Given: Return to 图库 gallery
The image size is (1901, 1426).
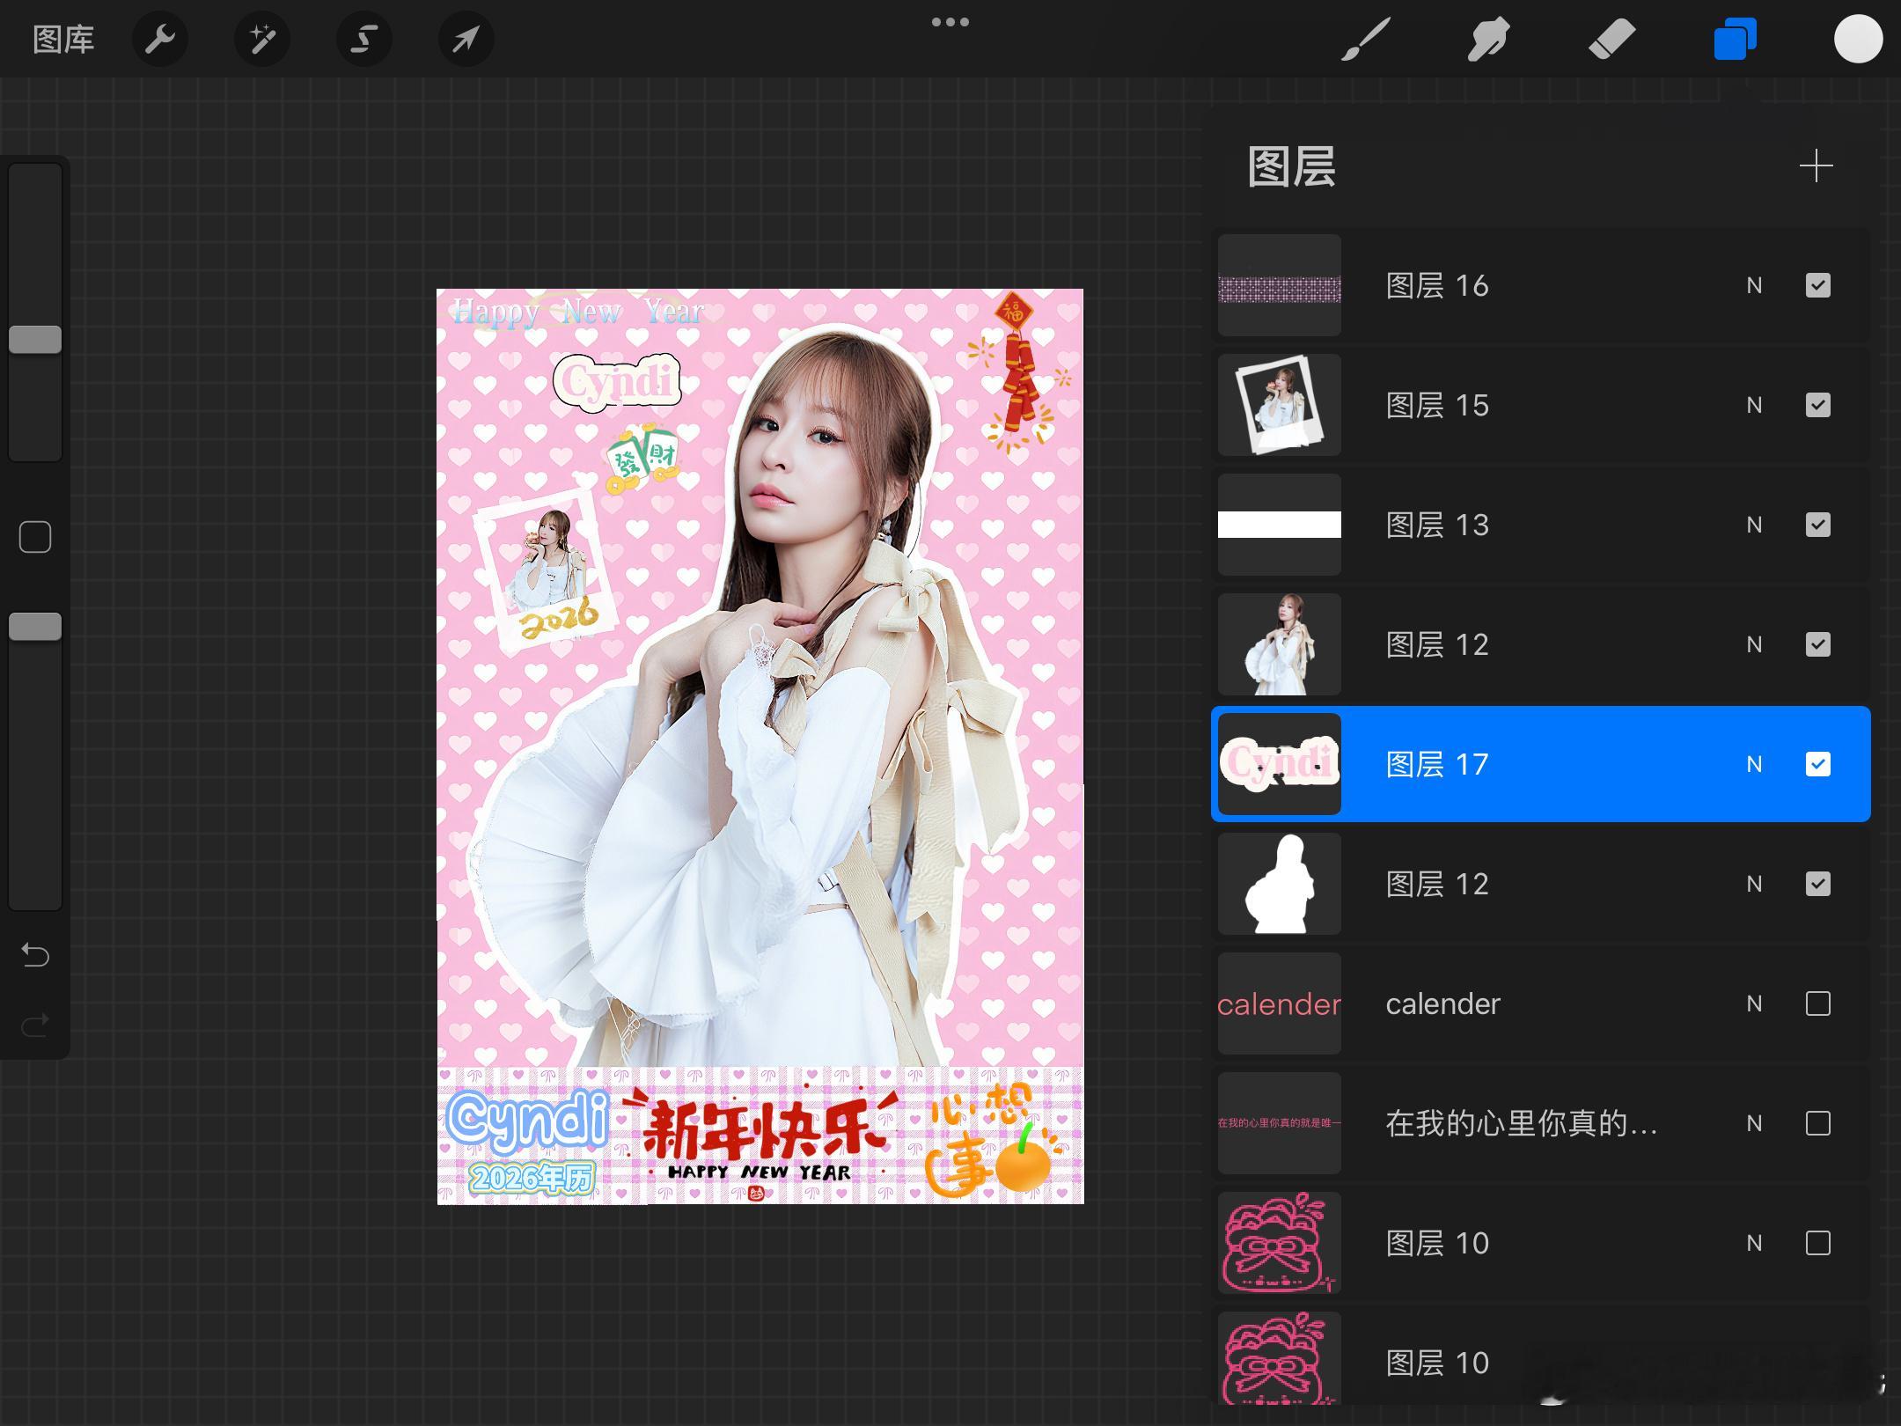Looking at the screenshot, I should coord(63,40).
